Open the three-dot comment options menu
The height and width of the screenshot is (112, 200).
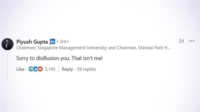pos(191,41)
